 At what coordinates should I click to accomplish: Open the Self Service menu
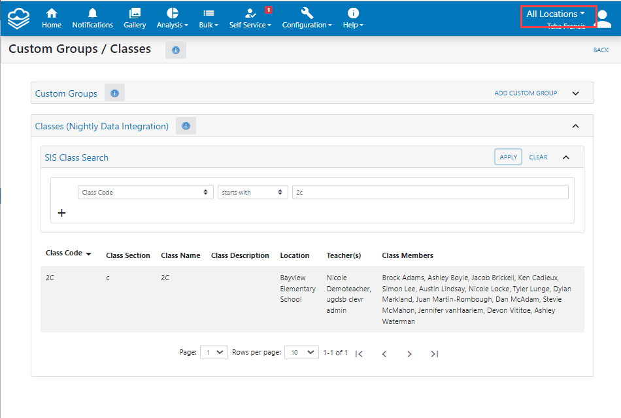(250, 18)
